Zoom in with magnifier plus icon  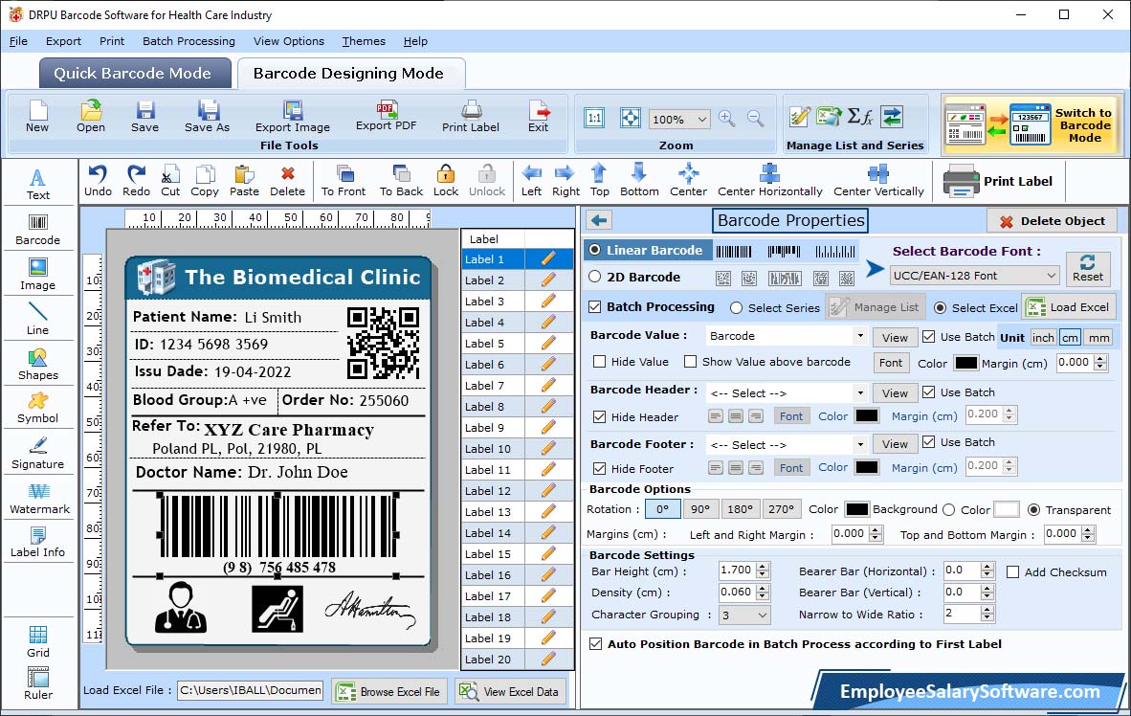click(x=727, y=119)
